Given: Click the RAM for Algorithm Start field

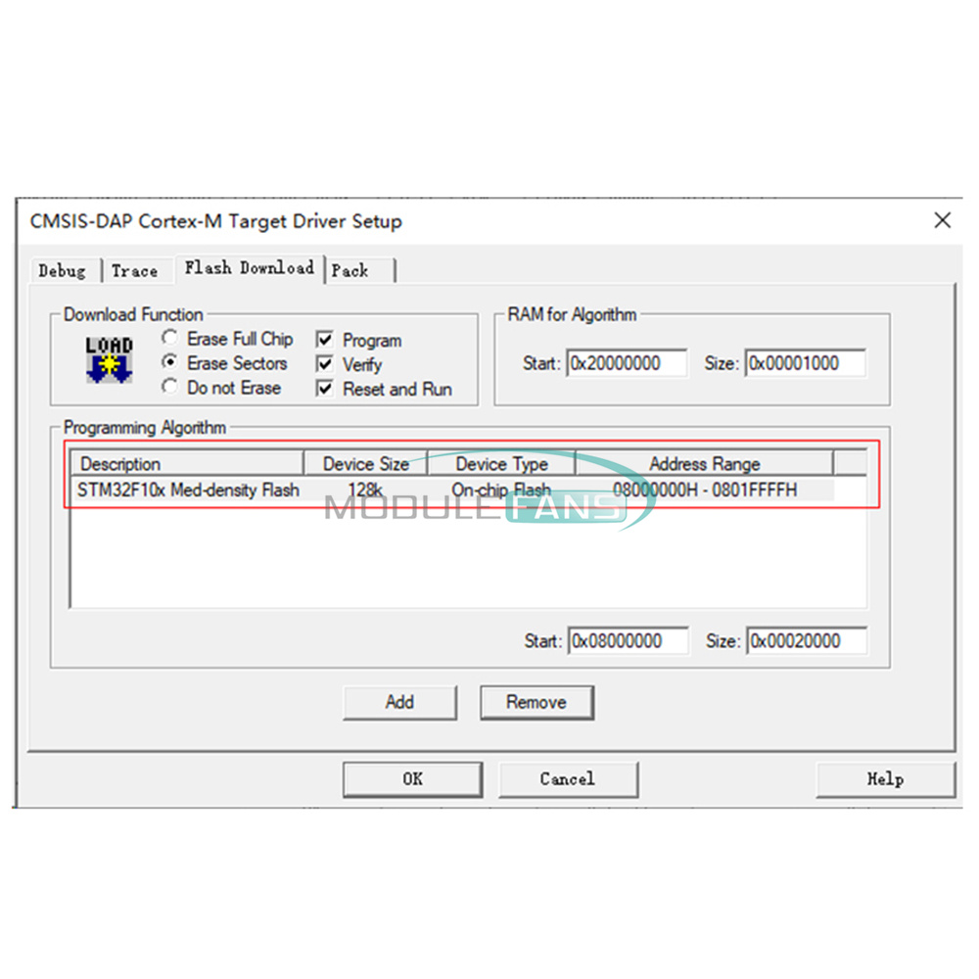Looking at the screenshot, I should click(x=627, y=363).
